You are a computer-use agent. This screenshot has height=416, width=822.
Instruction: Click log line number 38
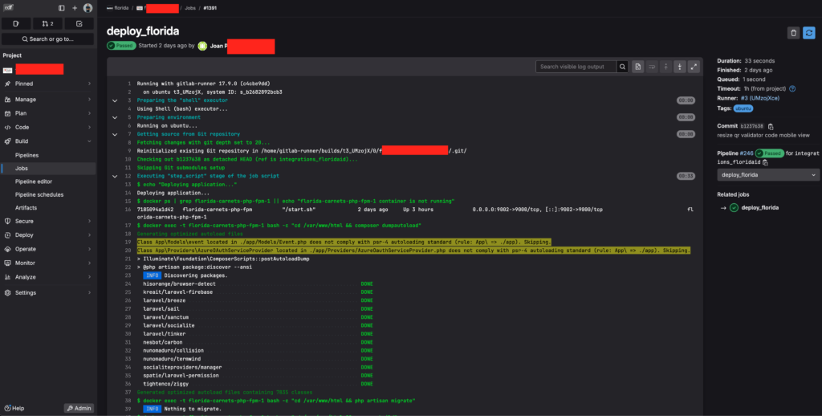pos(128,401)
